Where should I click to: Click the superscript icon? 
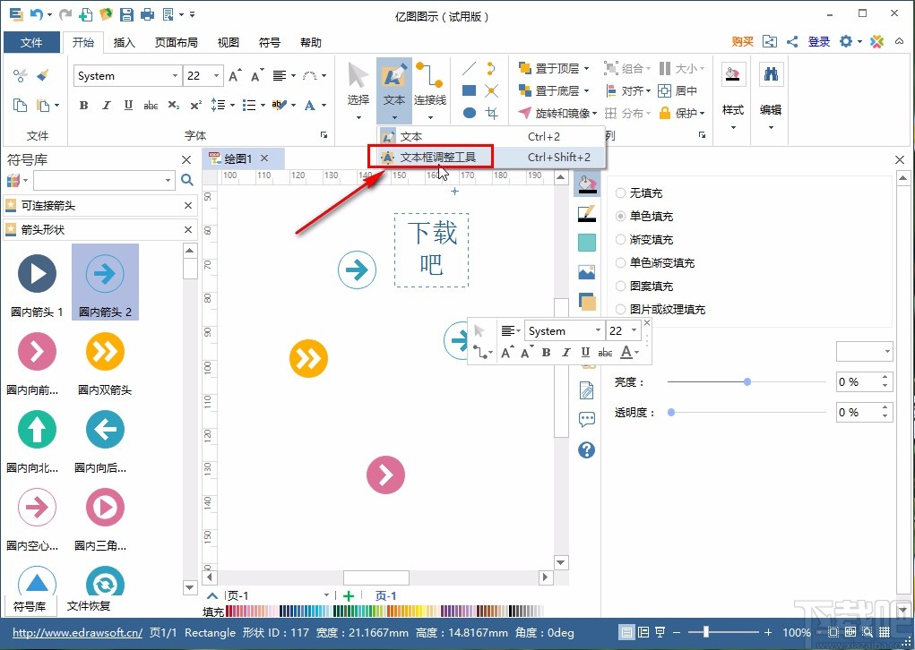[x=196, y=106]
